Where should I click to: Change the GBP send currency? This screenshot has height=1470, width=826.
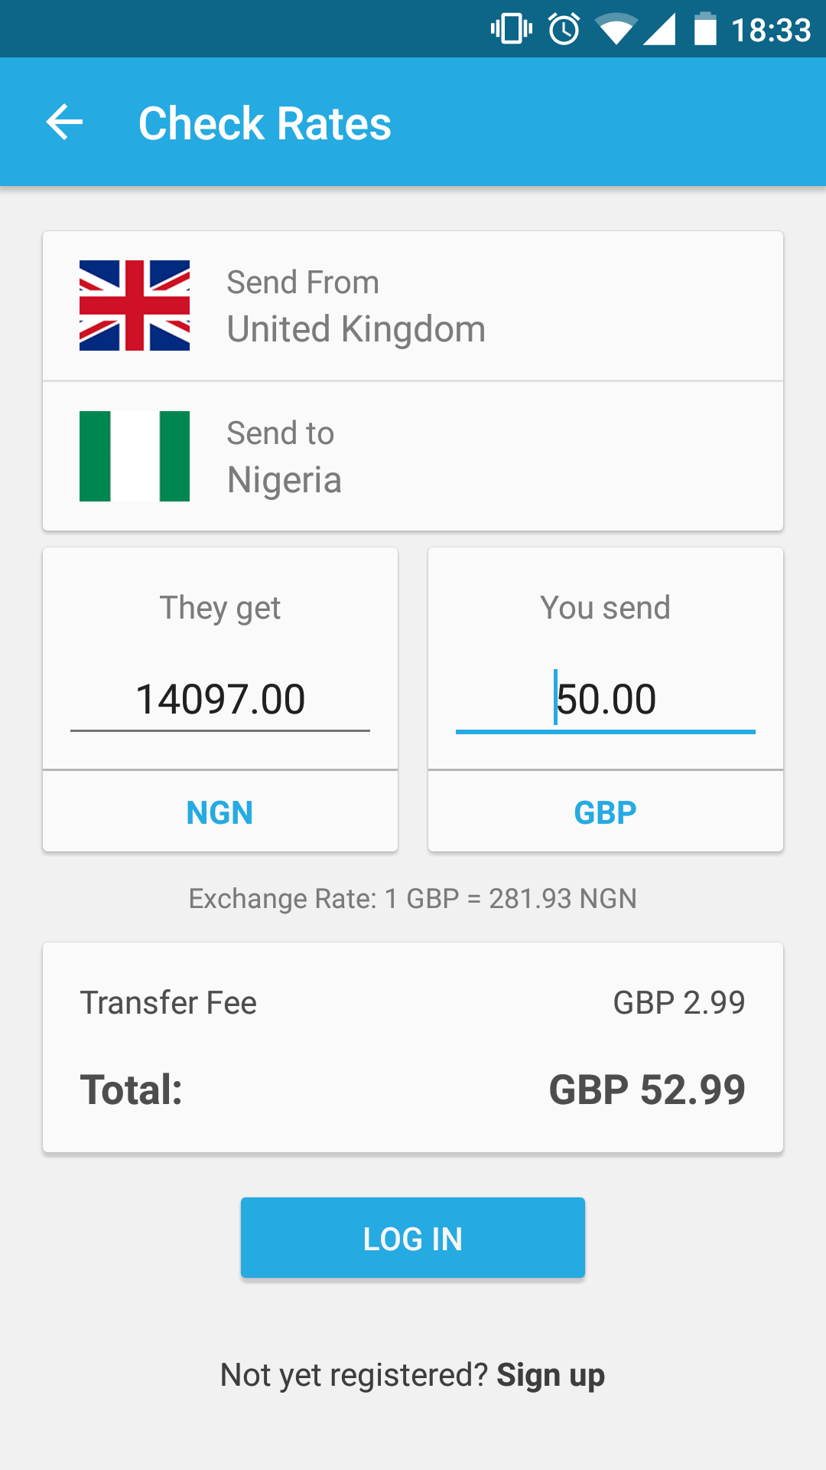pos(605,812)
